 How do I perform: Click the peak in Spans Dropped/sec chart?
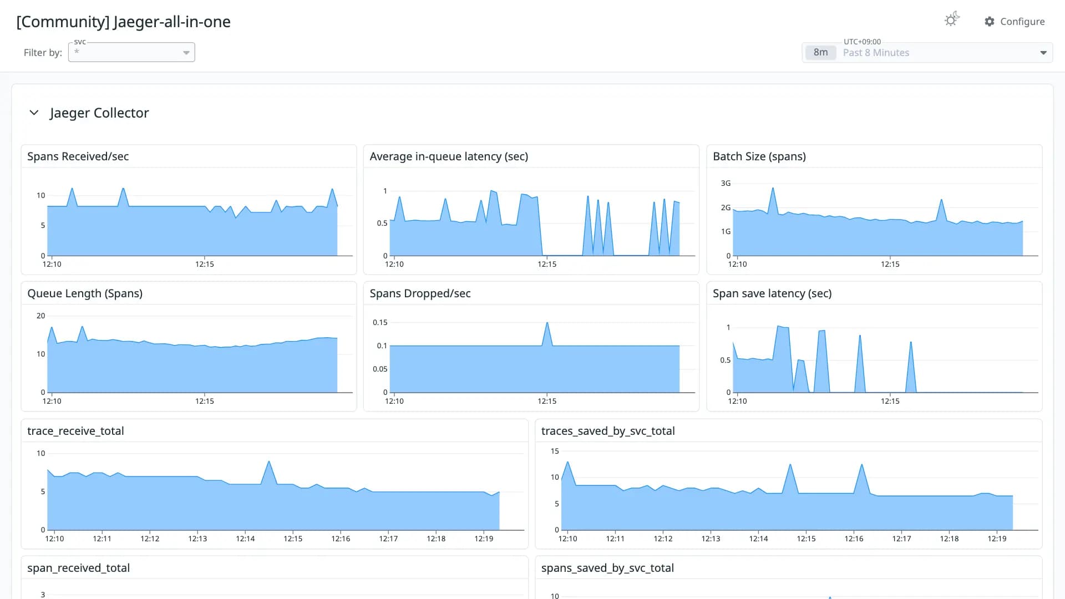pyautogui.click(x=547, y=323)
